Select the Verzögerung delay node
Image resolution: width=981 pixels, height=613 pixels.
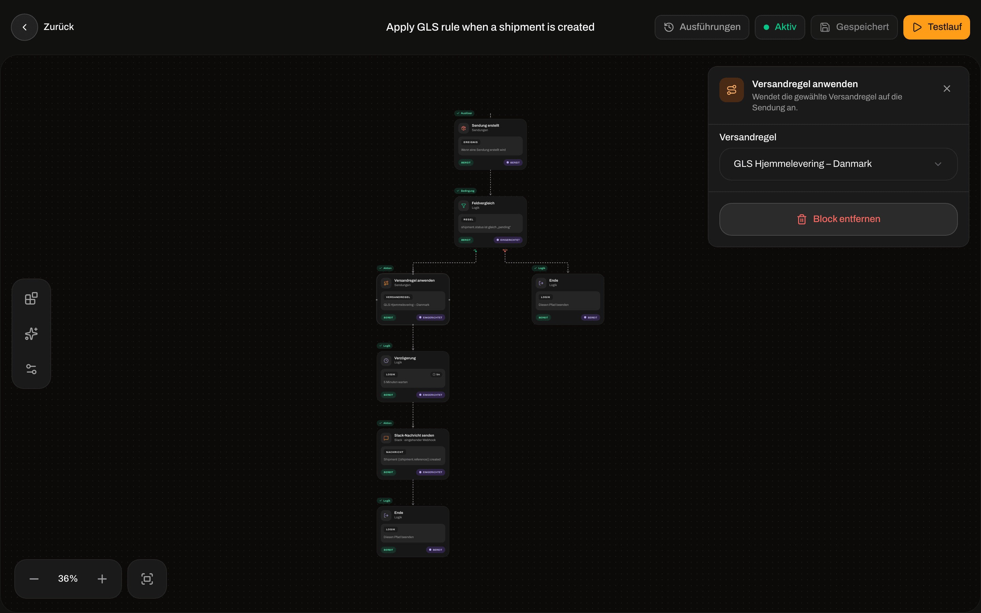pyautogui.click(x=413, y=376)
